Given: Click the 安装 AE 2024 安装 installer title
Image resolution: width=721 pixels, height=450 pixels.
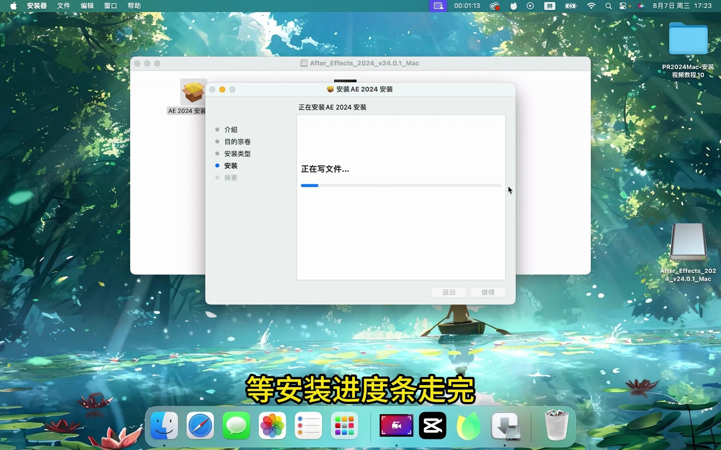Looking at the screenshot, I should coord(364,89).
